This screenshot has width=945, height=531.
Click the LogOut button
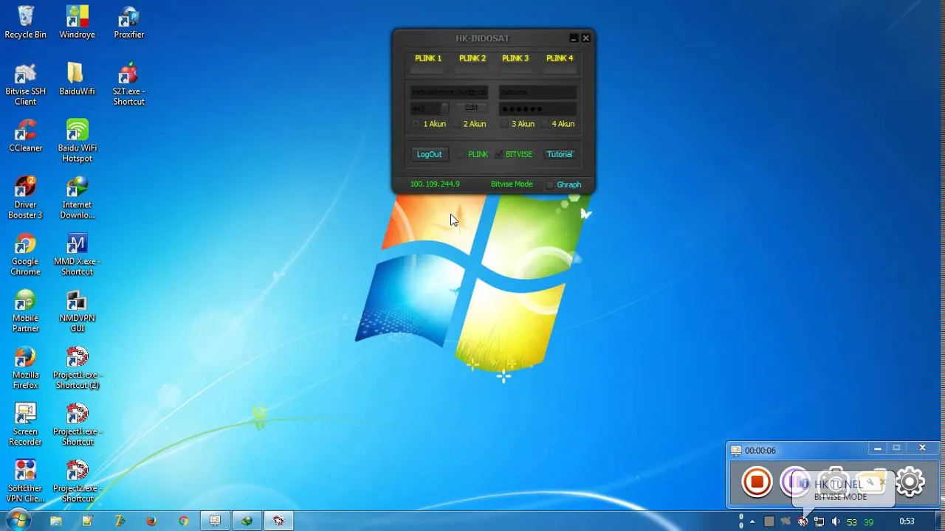(429, 154)
